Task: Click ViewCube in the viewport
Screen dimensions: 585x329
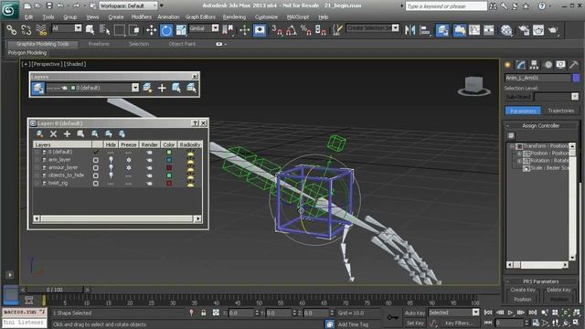Action: (473, 86)
